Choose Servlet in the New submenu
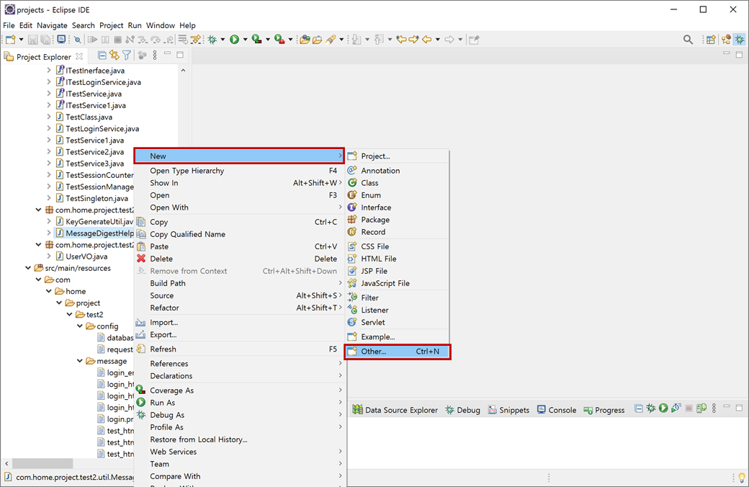 [398, 322]
